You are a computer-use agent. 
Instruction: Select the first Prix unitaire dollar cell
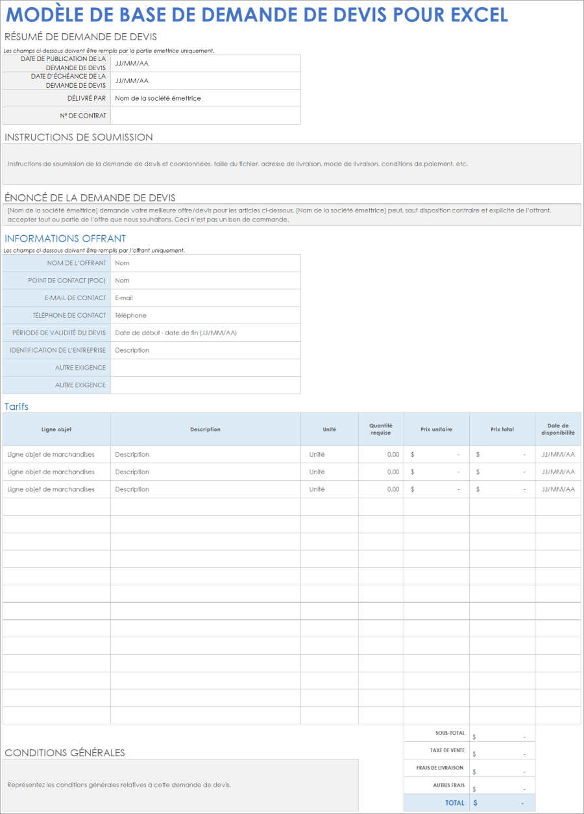[437, 454]
